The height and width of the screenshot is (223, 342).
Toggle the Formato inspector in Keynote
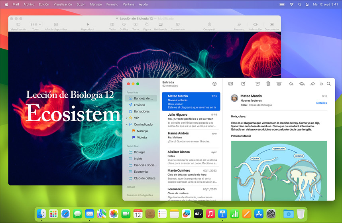pos(239,26)
